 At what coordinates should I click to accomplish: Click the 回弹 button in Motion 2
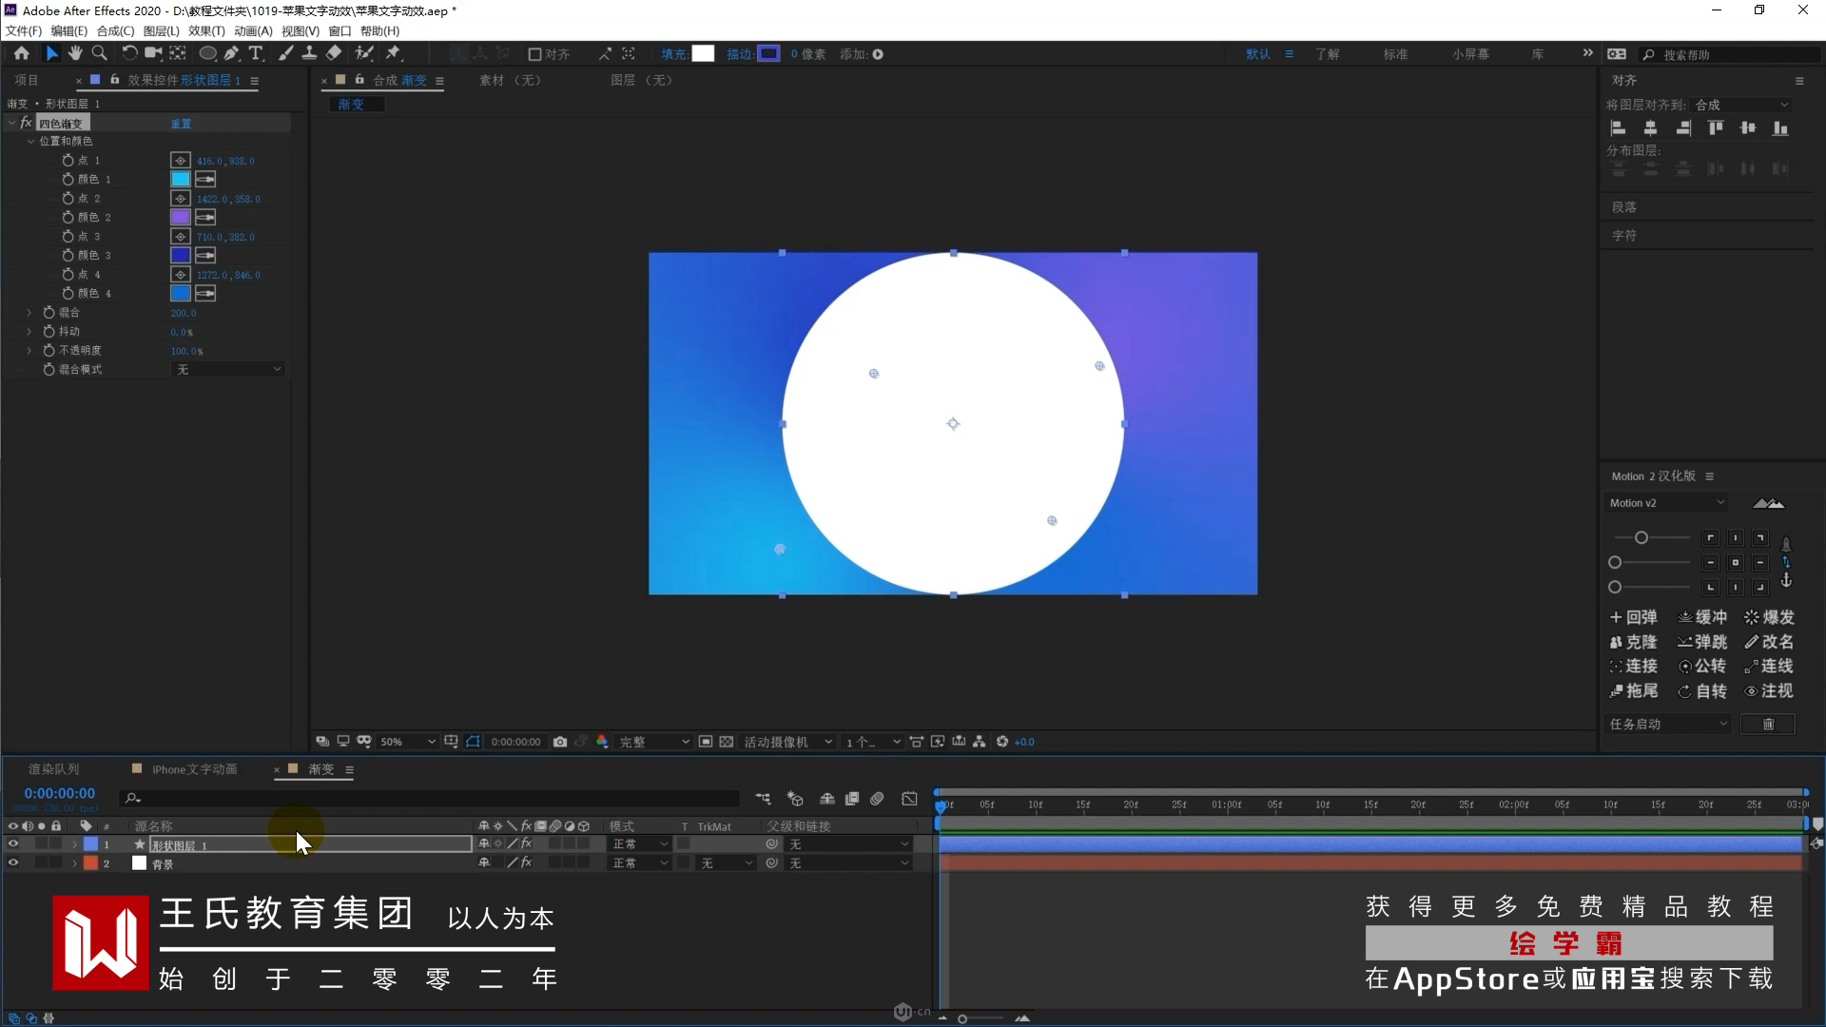pyautogui.click(x=1633, y=617)
